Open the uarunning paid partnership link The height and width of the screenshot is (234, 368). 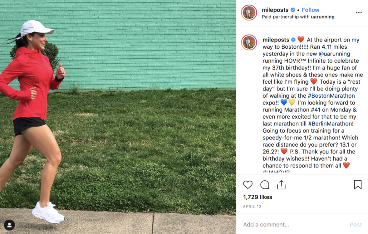322,17
